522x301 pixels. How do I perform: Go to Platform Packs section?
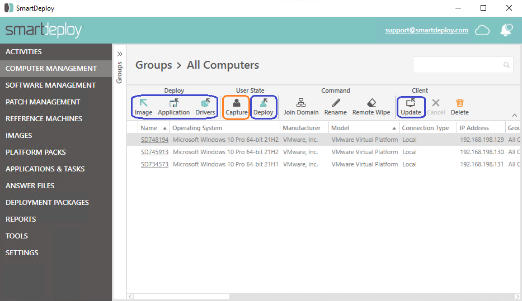[36, 152]
